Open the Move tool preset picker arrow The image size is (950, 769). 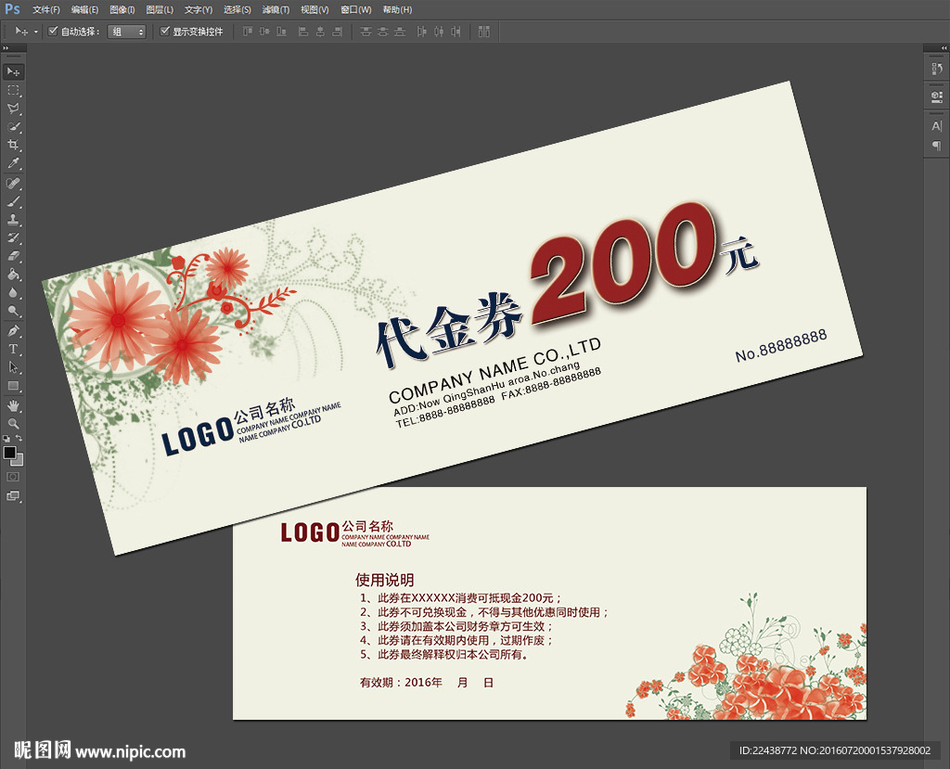pos(36,32)
